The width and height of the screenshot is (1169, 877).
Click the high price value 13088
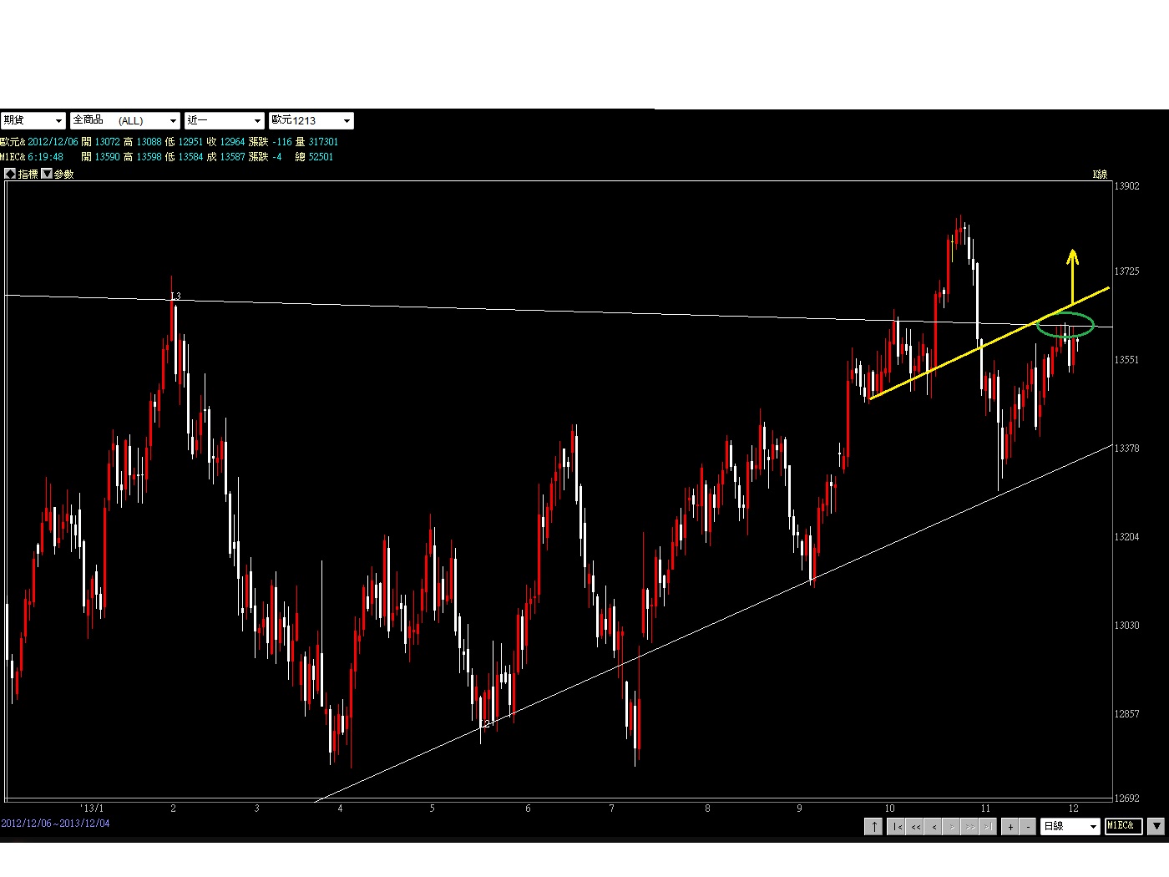click(149, 142)
